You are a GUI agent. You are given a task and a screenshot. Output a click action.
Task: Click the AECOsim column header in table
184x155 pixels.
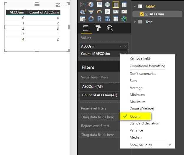click(x=16, y=12)
